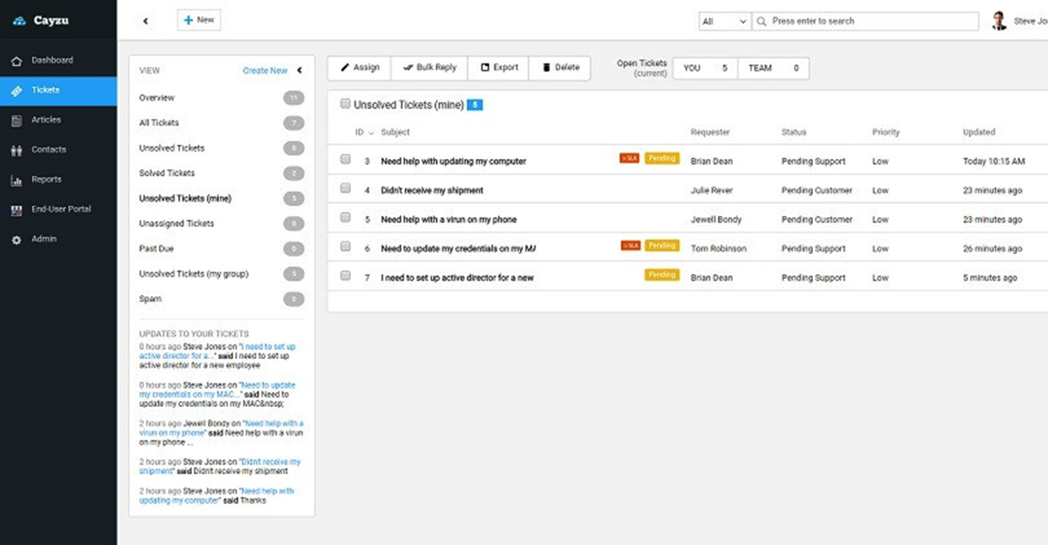This screenshot has width=1048, height=545.
Task: Click the Cayzu cloud logo
Action: (19, 21)
